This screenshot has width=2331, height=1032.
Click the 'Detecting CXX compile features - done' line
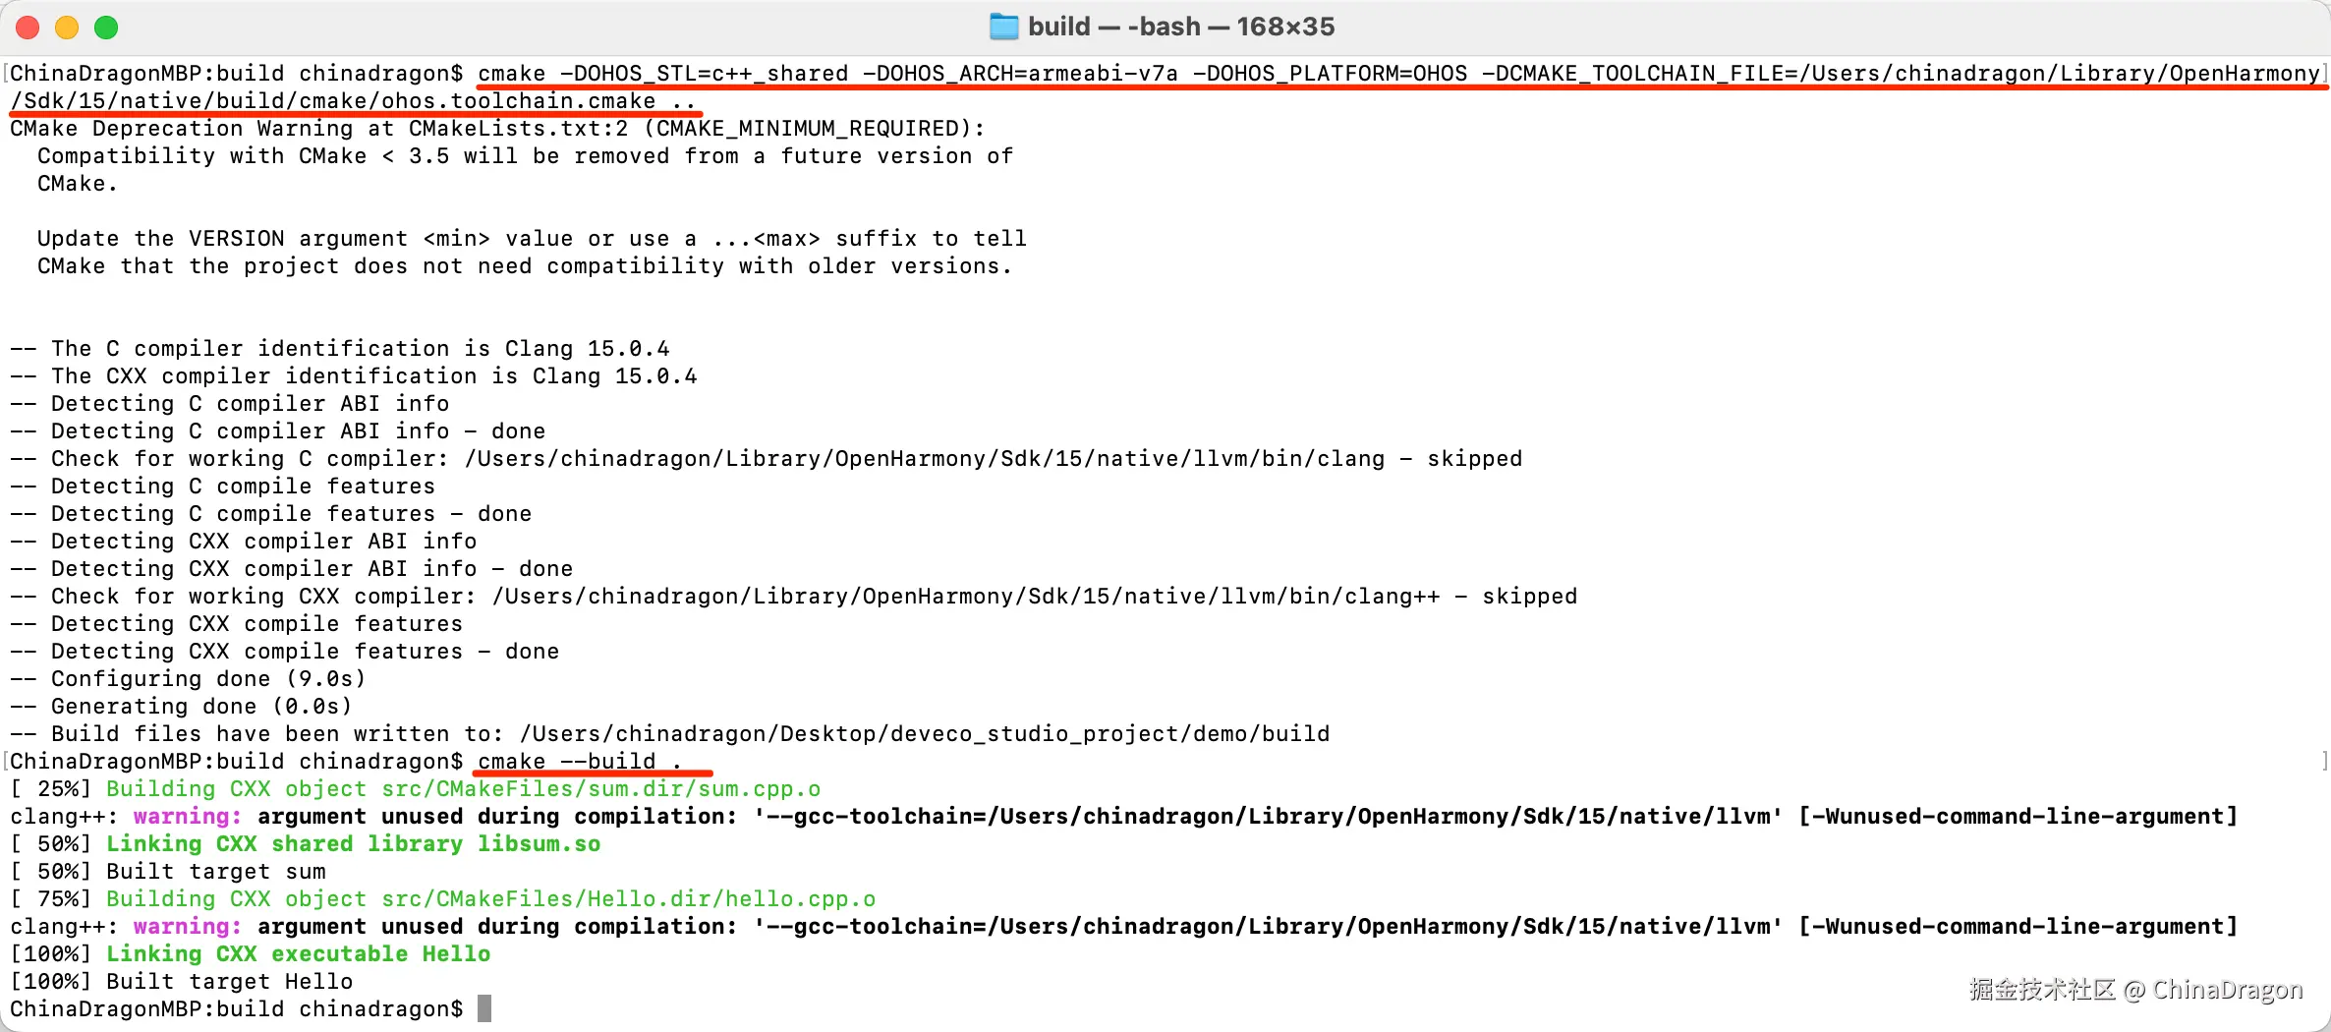point(285,652)
